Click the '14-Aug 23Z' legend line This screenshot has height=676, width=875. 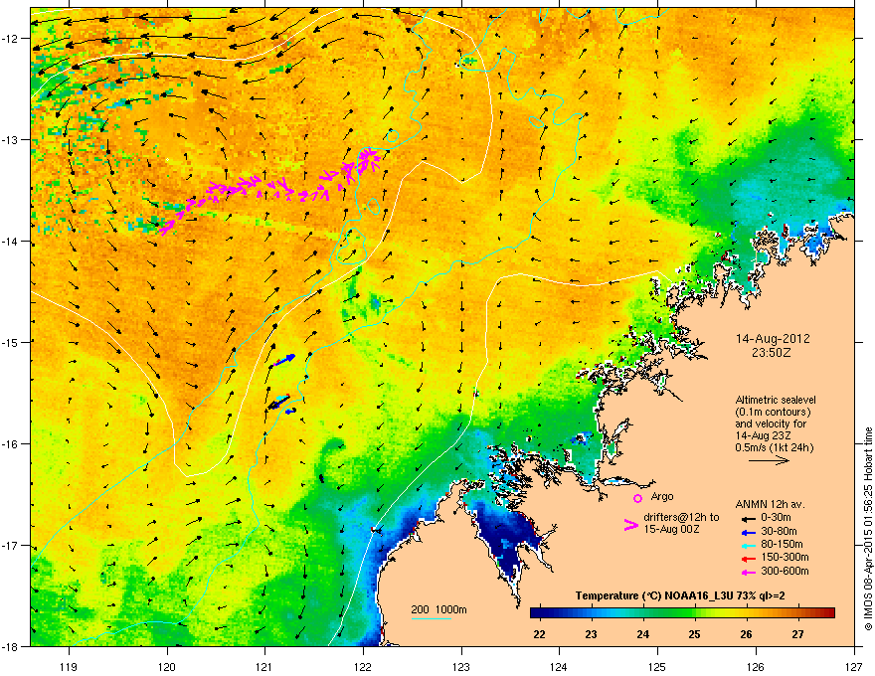[x=763, y=435]
